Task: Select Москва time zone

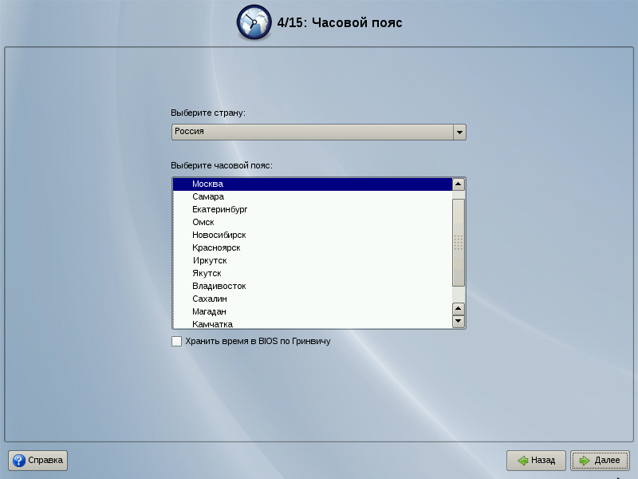Action: 207,184
